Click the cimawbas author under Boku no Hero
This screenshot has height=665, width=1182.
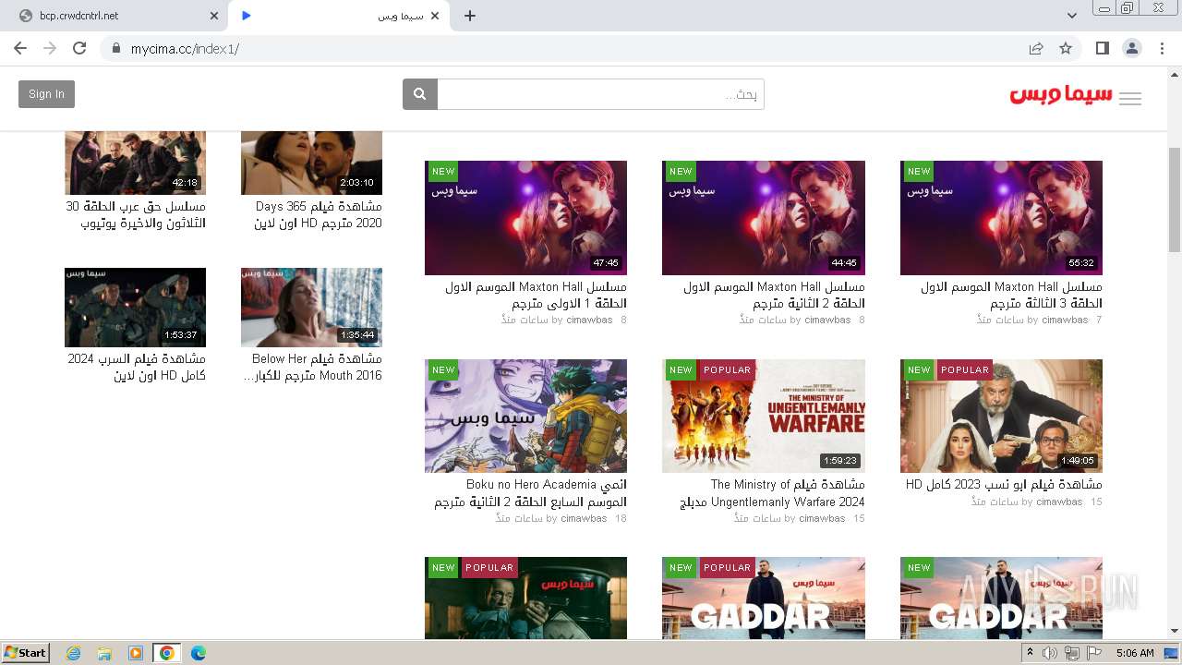(x=584, y=518)
